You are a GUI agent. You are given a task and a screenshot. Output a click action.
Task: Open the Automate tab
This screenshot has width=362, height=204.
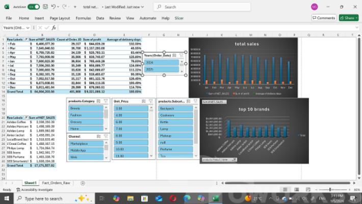tap(148, 18)
